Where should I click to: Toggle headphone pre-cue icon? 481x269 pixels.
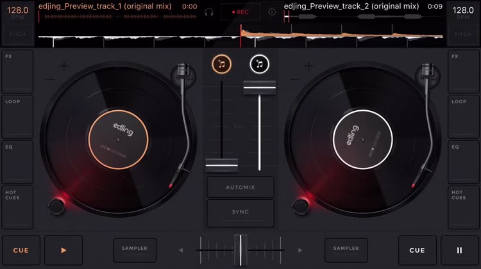click(209, 12)
